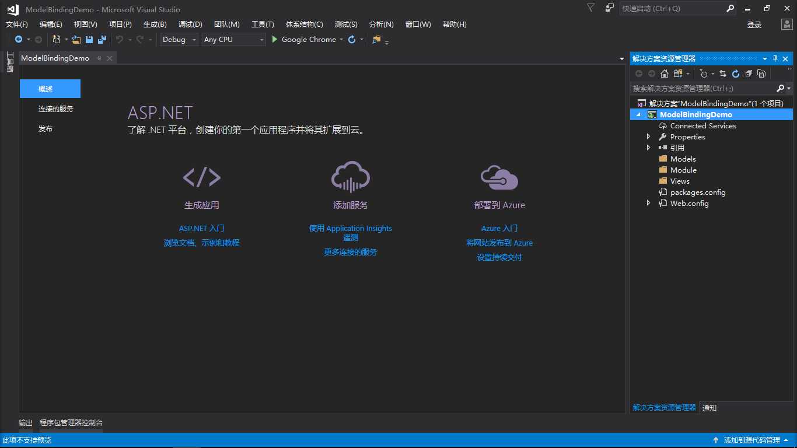Close the ModelBindingDemo document tab
Screen dimensions: 797x448
pos(109,58)
